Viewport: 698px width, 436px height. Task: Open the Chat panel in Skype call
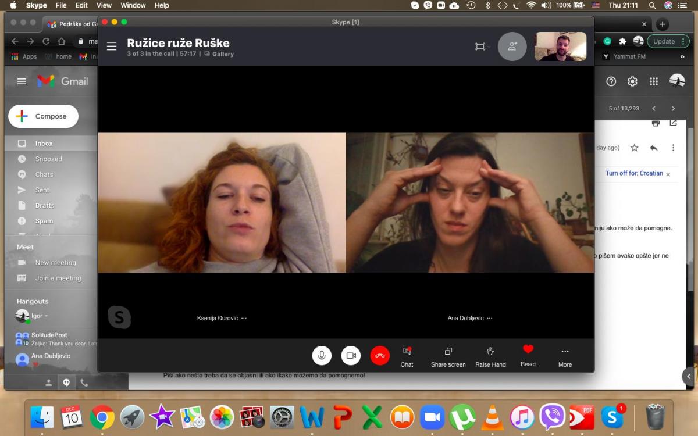407,357
